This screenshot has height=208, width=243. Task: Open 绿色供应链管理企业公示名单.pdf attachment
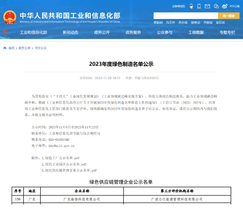click(x=71, y=170)
